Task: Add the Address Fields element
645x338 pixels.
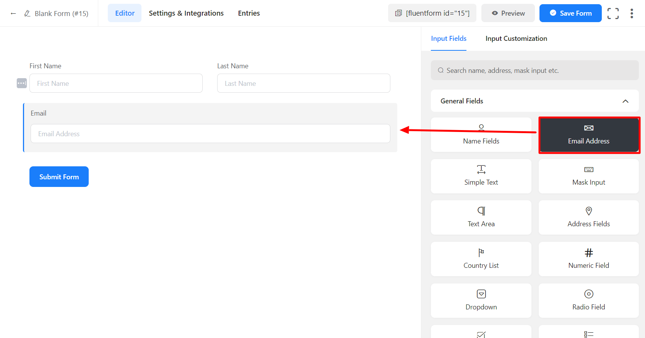Action: point(588,217)
